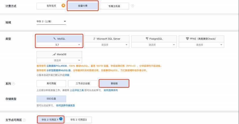This screenshot has width=239, height=124.
Task: Open 地域 region dropdown 华东 2（上海）
Action: 51,21
